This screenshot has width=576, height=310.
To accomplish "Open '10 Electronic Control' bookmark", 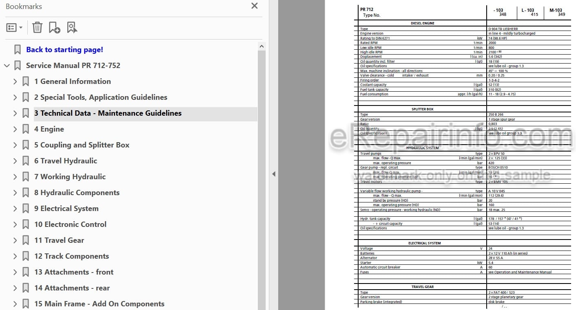I will (70, 224).
